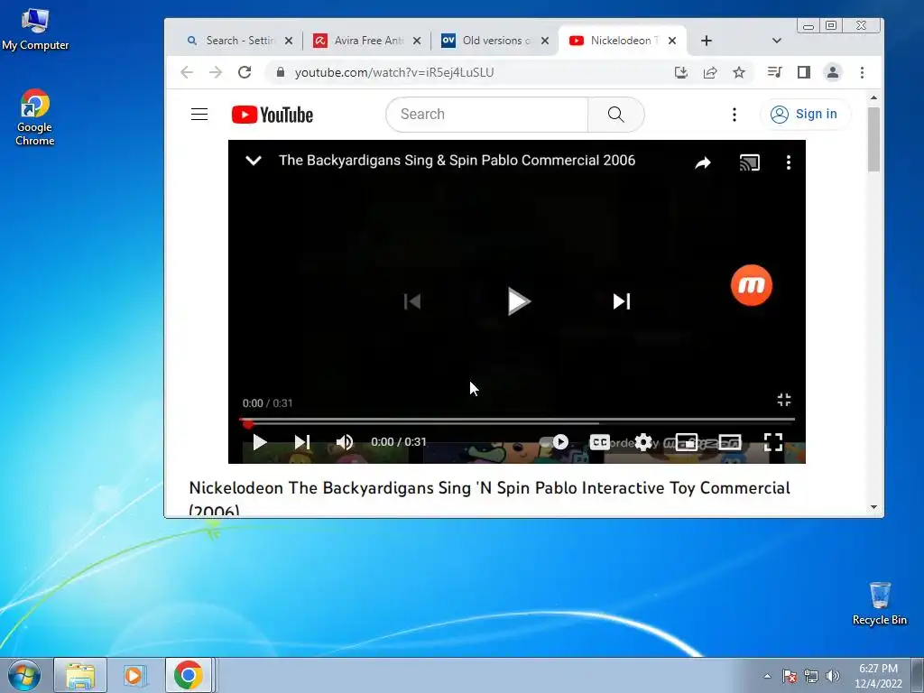Select the Recycle Bin desktop icon
This screenshot has height=693, width=924.
[x=879, y=604]
